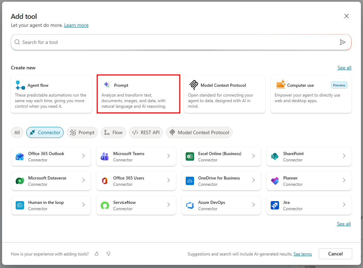363x268 pixels.
Task: Click the Microsoft Teams icon
Action: (105, 156)
